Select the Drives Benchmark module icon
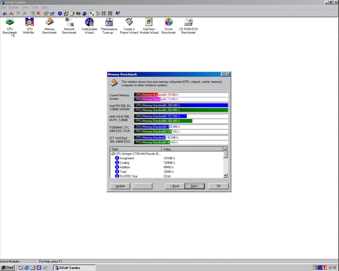Image resolution: width=339 pixels, height=271 pixels. [169, 26]
